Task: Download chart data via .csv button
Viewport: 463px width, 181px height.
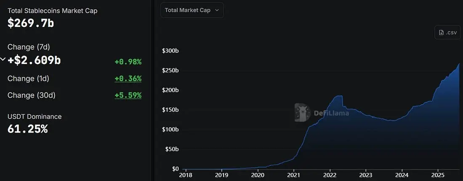Action: click(448, 32)
